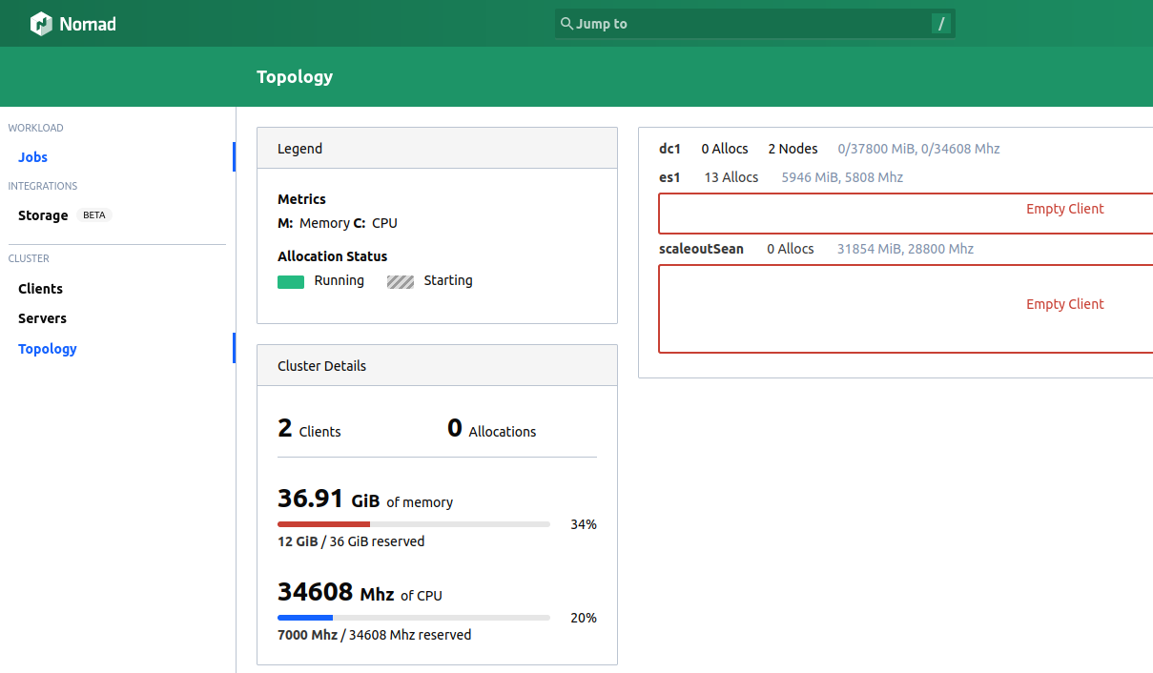Go to Clients in the sidebar
The image size is (1153, 673).
pyautogui.click(x=40, y=289)
